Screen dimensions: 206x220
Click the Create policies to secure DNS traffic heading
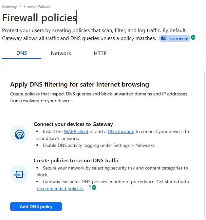coord(76,160)
